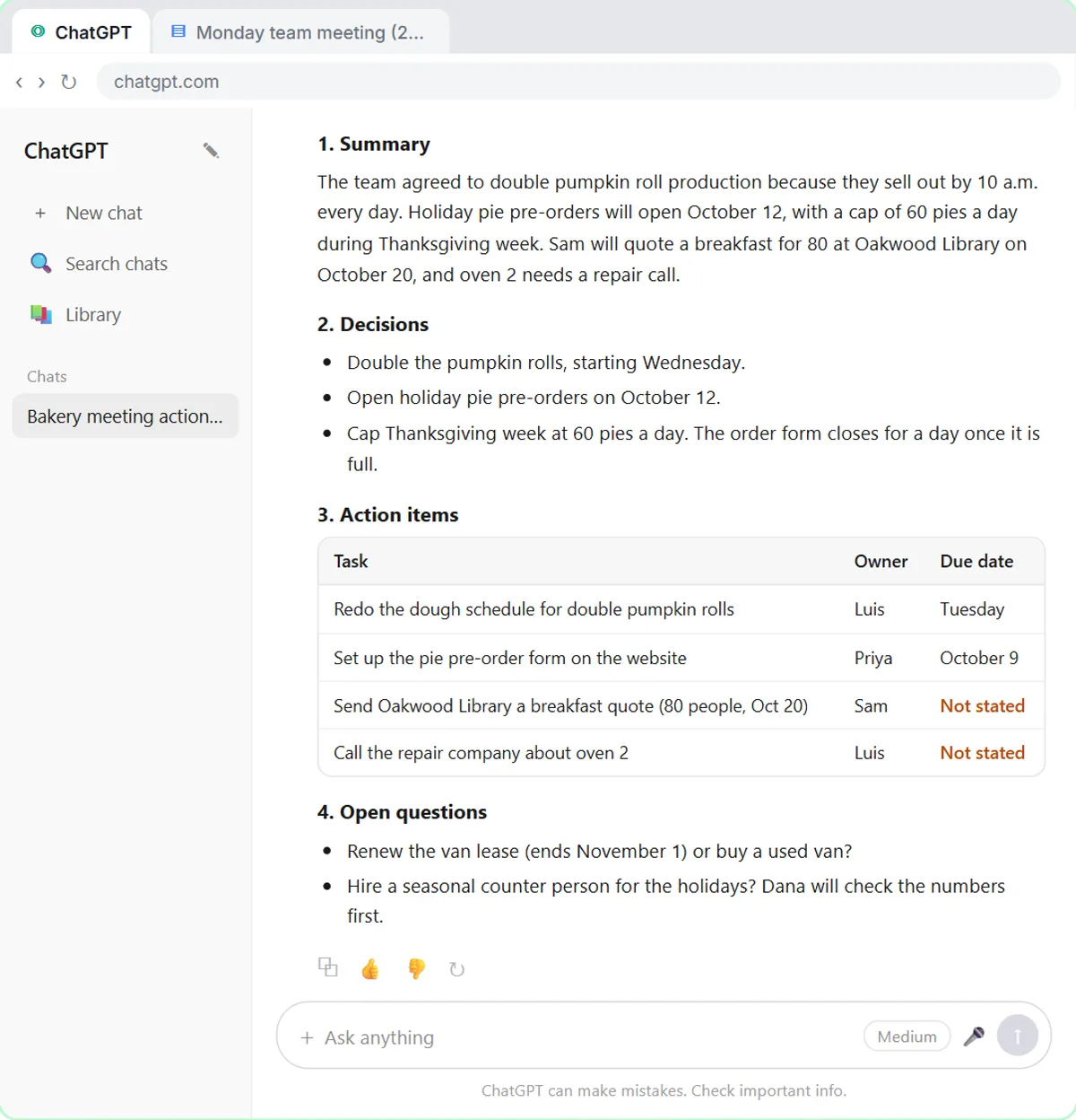Screen dimensions: 1076x1120
Task: Give the response a thumbs down
Action: (416, 968)
